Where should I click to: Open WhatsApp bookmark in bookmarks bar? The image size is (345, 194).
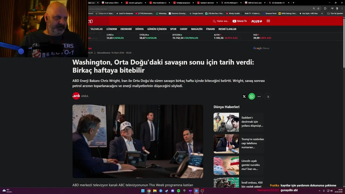click(161, 13)
